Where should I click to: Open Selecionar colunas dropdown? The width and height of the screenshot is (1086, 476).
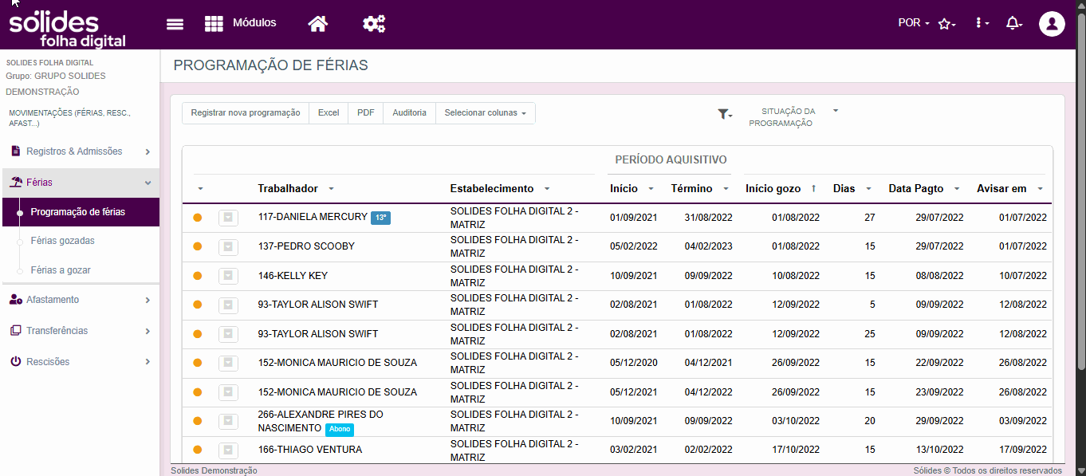(486, 113)
